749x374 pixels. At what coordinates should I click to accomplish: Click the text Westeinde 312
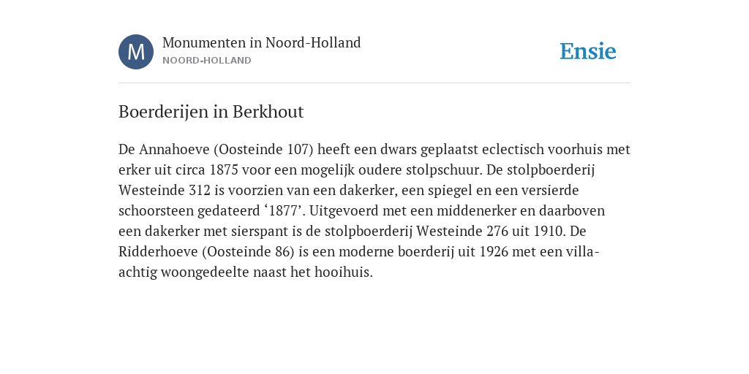pos(165,191)
